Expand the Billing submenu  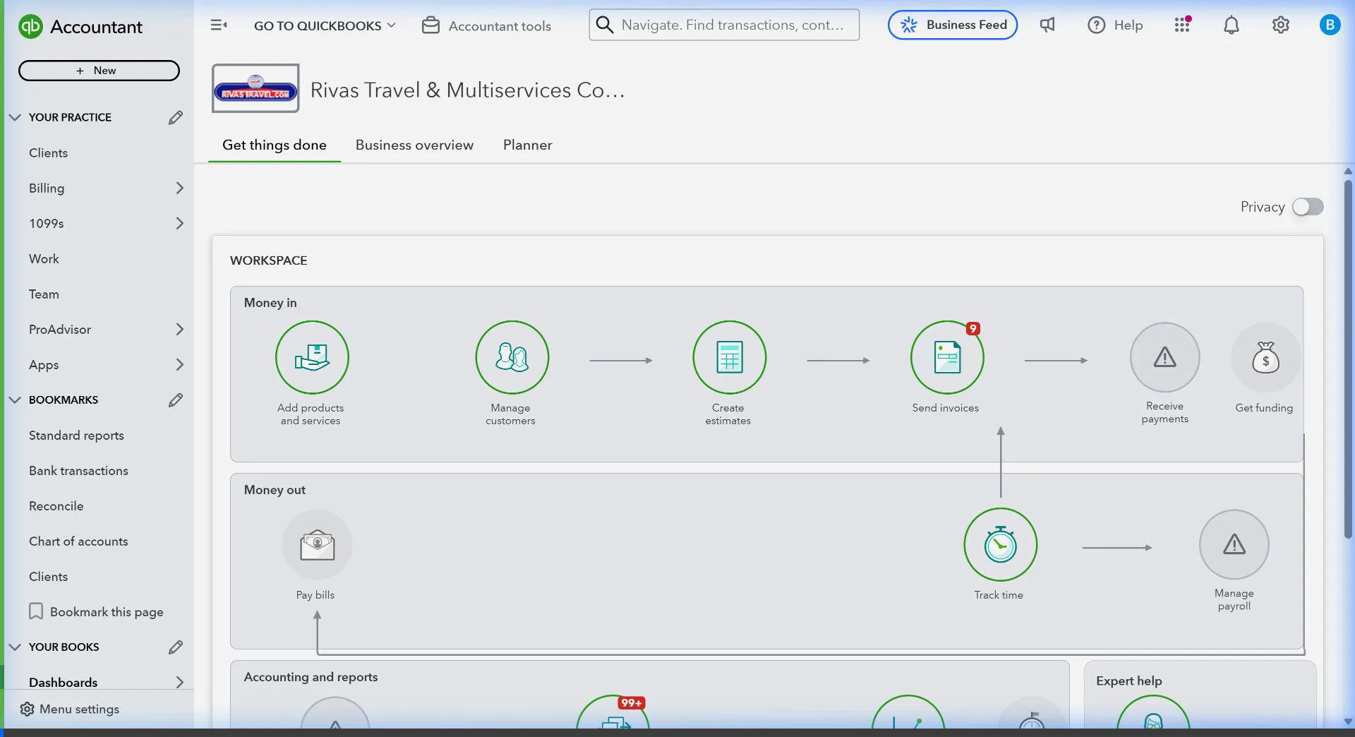[x=179, y=188]
